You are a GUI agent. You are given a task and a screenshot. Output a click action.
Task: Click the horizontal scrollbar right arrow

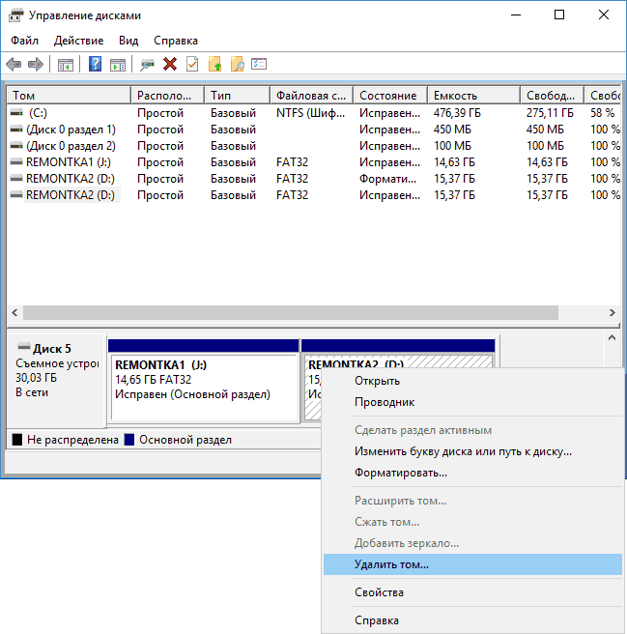click(613, 312)
